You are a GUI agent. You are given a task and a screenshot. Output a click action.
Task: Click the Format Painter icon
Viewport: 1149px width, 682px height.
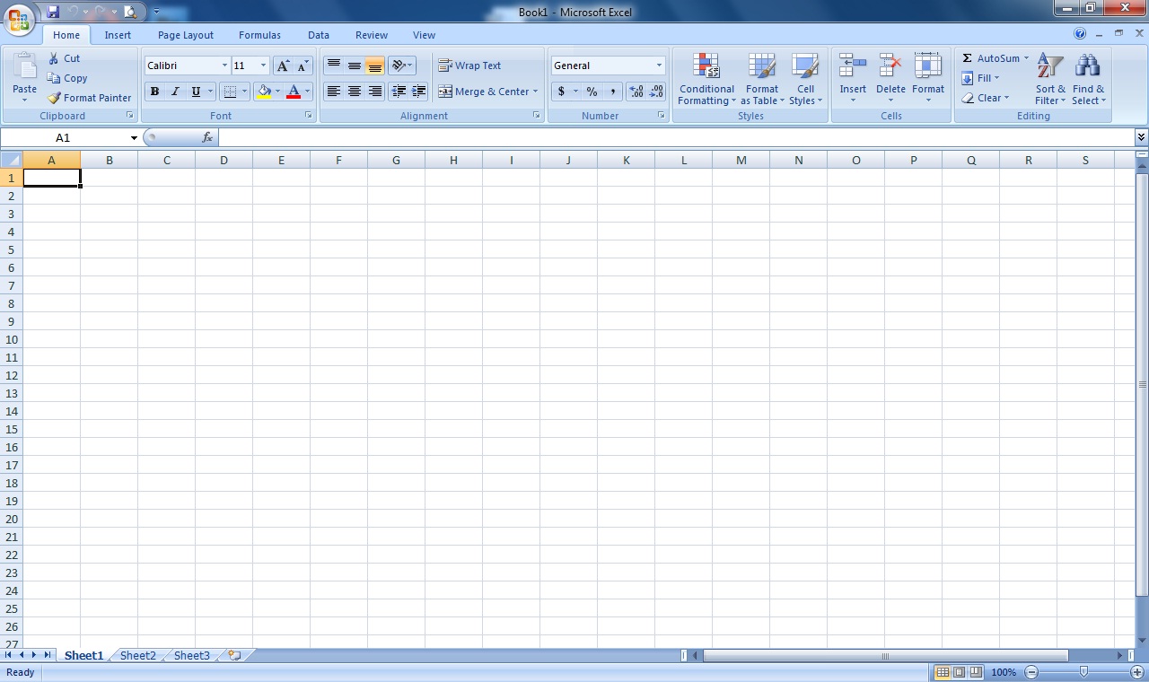(x=55, y=98)
